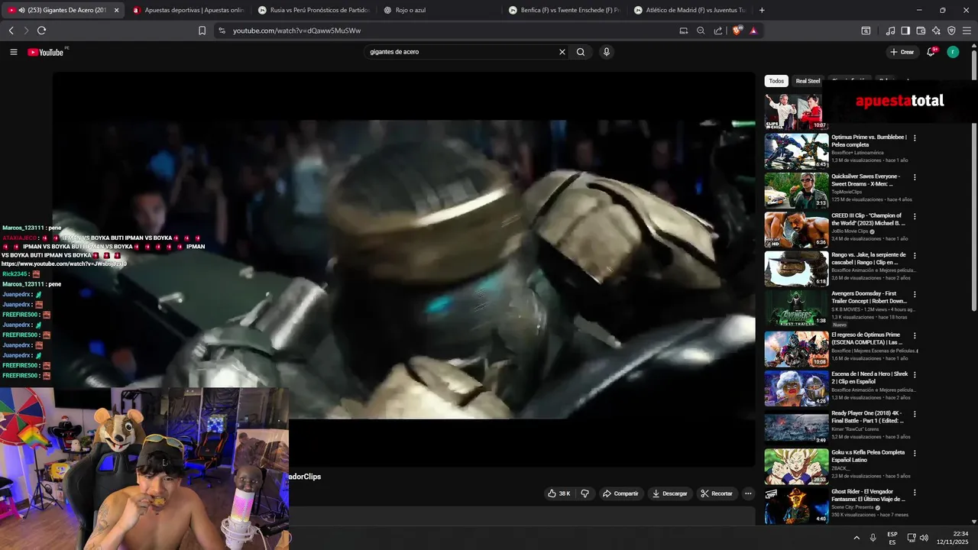The height and width of the screenshot is (550, 978).
Task: Open options menu for Quicksilver Saves Everyone
Action: coord(915,177)
